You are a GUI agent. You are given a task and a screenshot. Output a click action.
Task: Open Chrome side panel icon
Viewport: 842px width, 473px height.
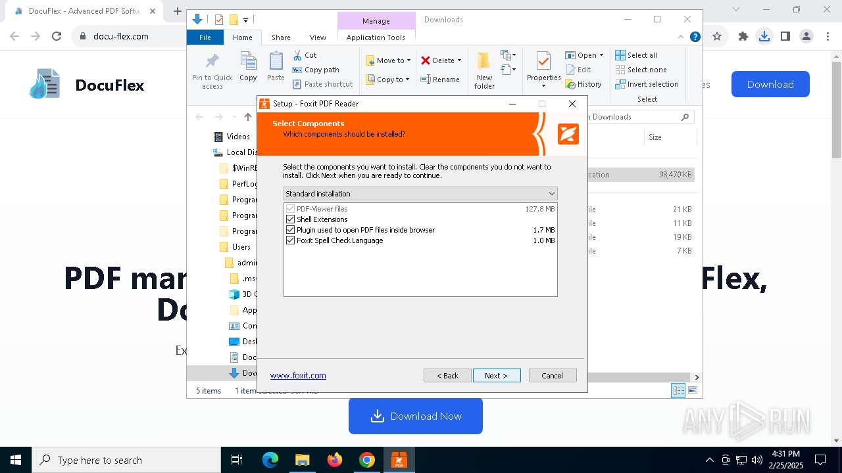(x=785, y=37)
